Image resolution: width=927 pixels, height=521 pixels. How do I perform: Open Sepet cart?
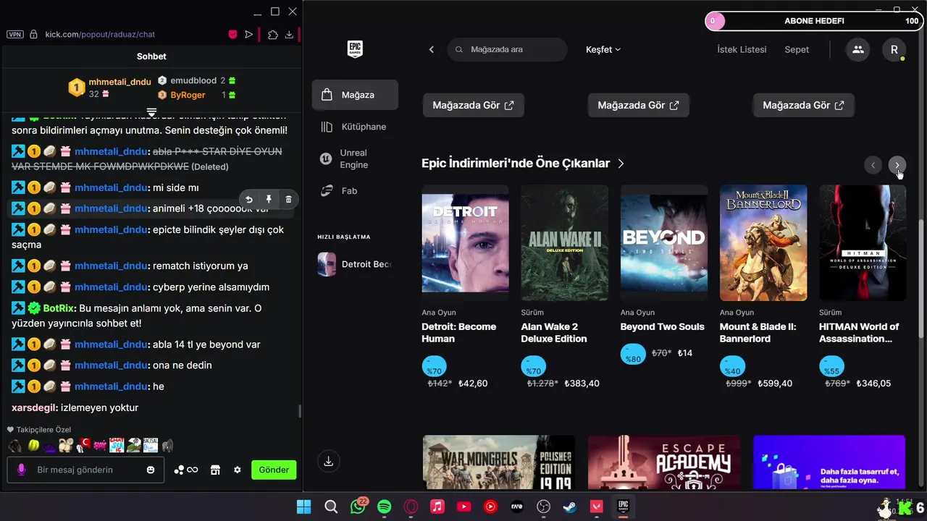click(x=797, y=49)
